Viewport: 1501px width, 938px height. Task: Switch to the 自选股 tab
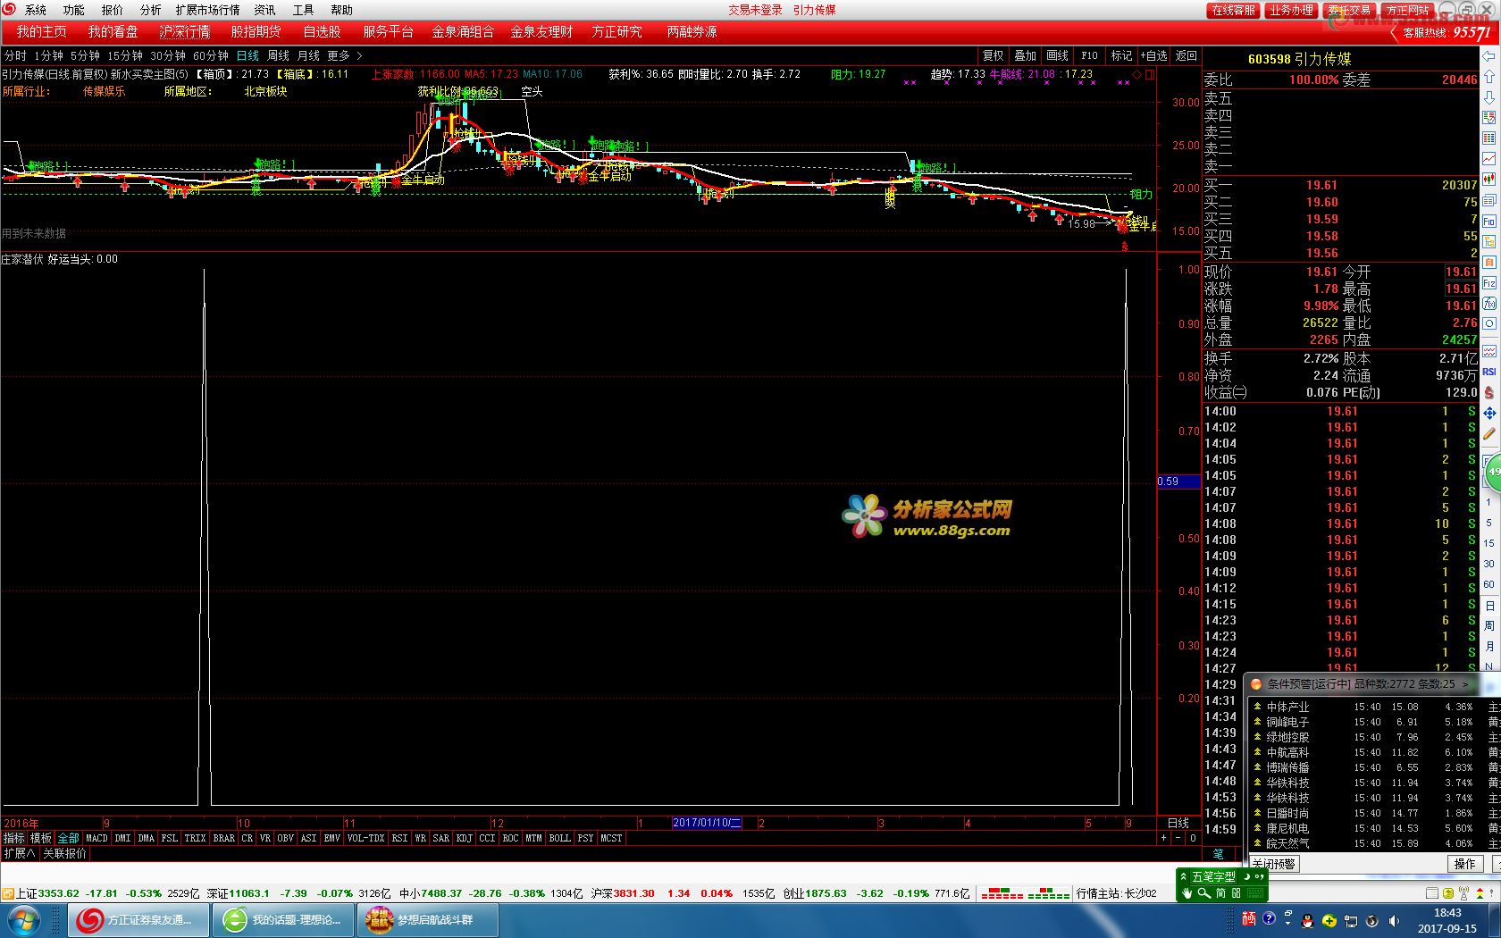pyautogui.click(x=322, y=31)
